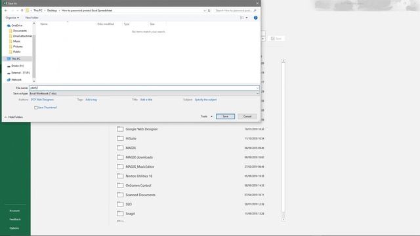420x236 pixels.
Task: Sort by Name column header
Action: click(x=44, y=24)
